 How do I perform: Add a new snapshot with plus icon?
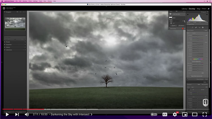coord(25,45)
